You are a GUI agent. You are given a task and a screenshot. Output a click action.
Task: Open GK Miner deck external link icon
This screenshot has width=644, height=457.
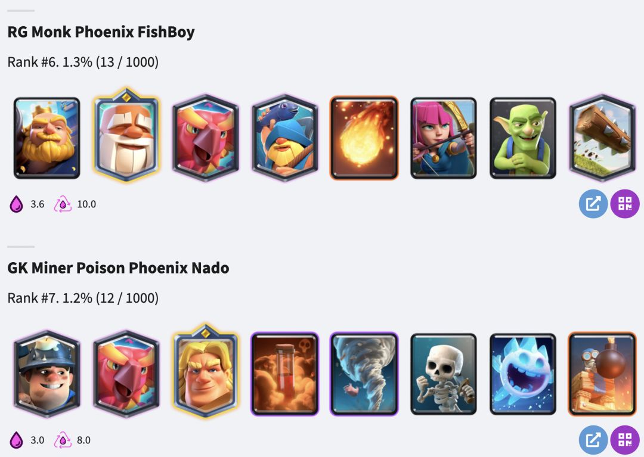coord(593,440)
